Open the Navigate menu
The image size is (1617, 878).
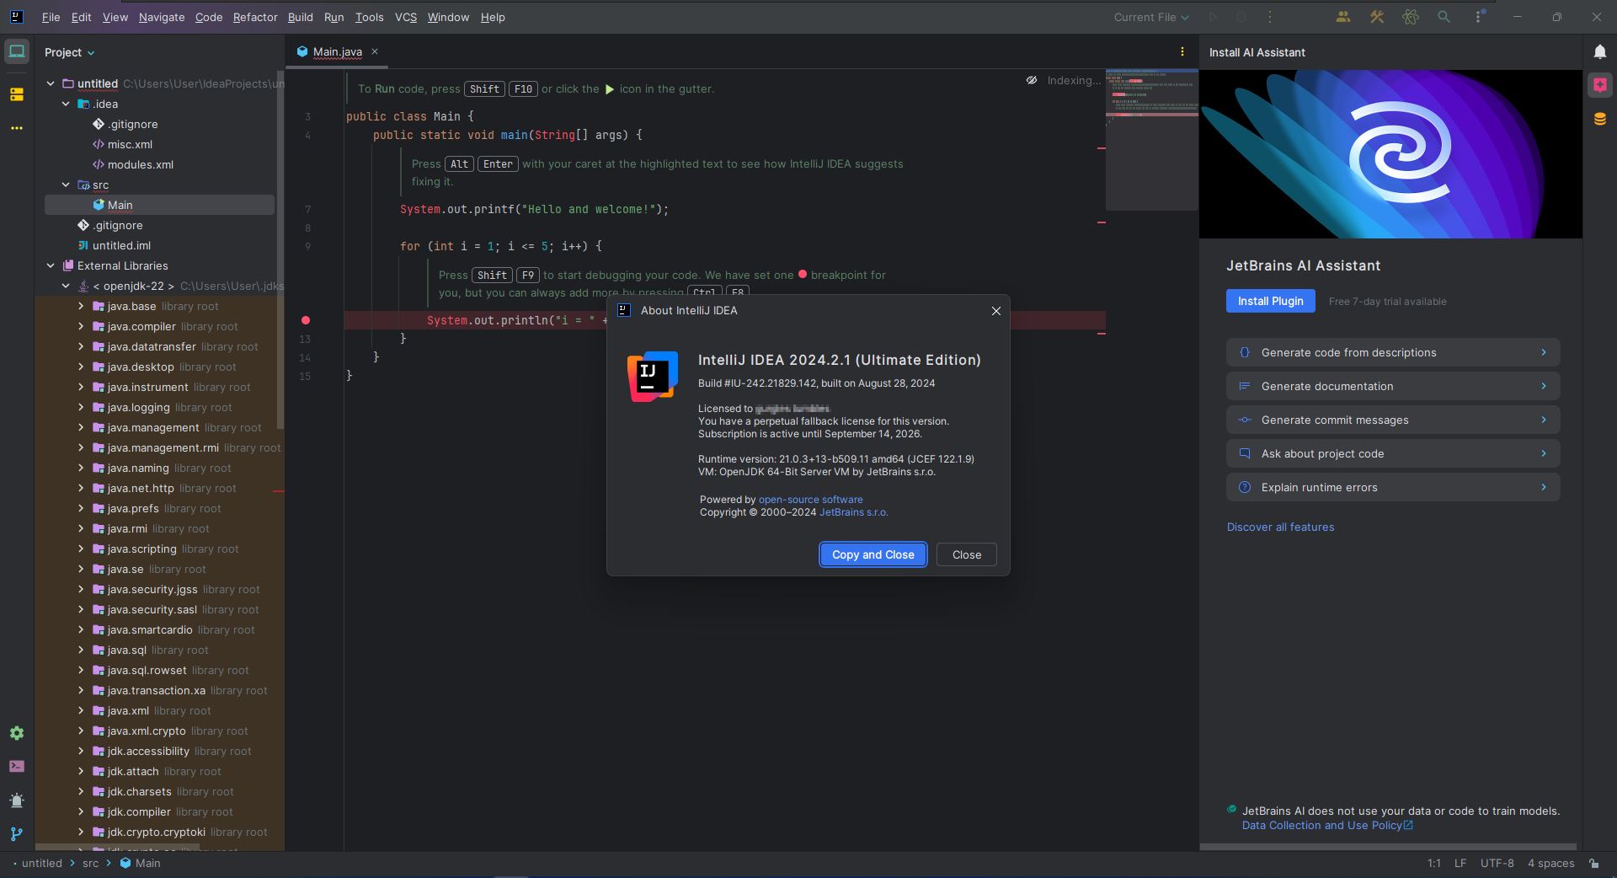(162, 17)
